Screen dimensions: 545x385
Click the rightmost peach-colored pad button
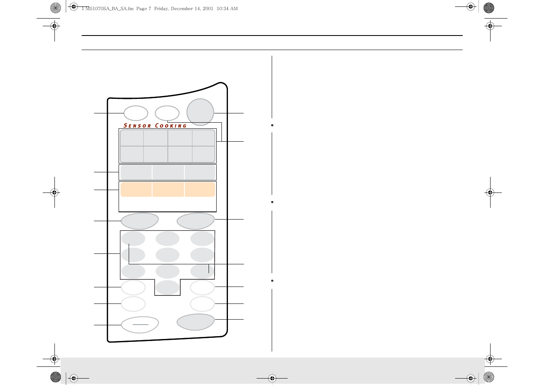[200, 189]
